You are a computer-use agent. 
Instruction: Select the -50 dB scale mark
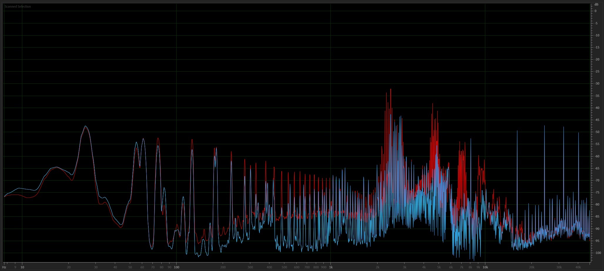point(597,132)
